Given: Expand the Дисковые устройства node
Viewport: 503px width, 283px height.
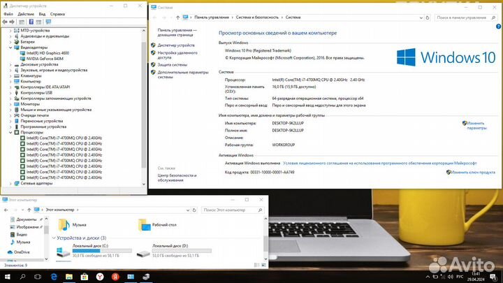Looking at the screenshot, I should tap(10, 64).
